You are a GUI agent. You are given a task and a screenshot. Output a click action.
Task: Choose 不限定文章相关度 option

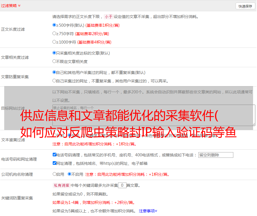click(x=54, y=61)
